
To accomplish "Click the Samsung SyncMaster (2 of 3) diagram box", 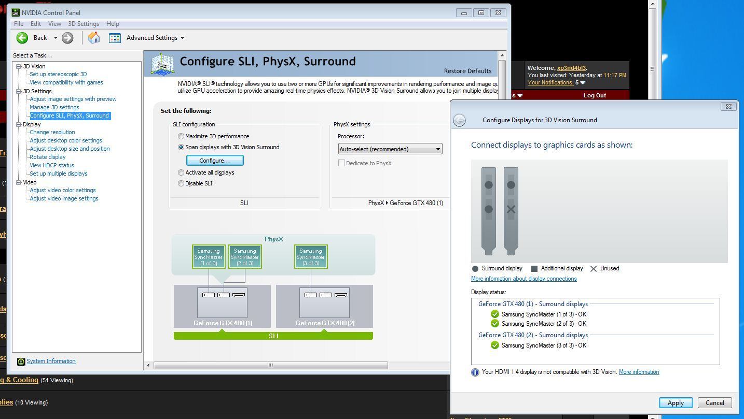I will 245,257.
